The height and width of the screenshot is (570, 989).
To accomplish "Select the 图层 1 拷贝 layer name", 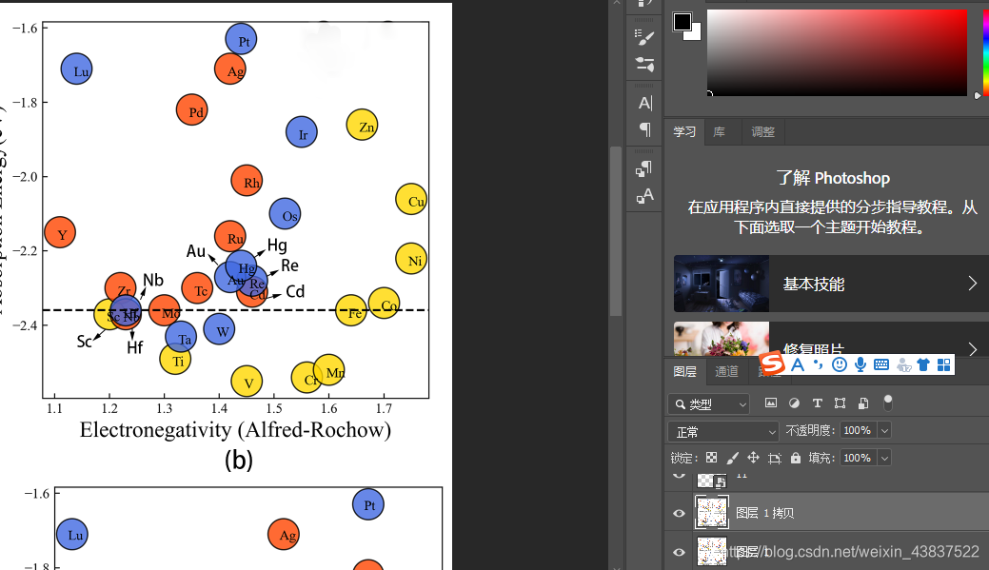I will click(x=764, y=513).
